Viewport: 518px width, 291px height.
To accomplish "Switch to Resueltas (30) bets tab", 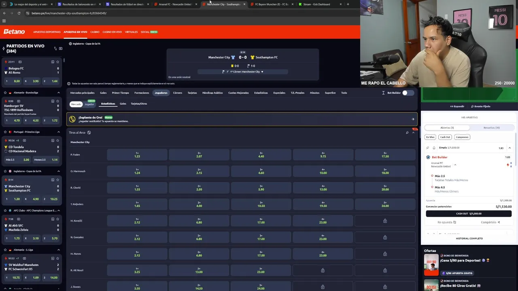I will [x=492, y=128].
